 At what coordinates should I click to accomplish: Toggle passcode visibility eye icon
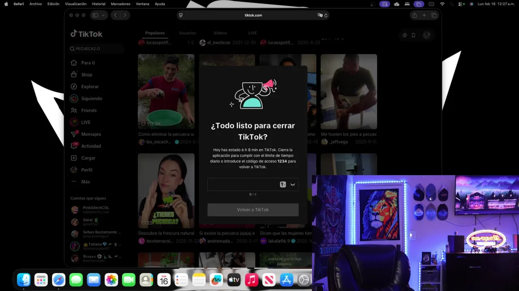[x=293, y=185]
